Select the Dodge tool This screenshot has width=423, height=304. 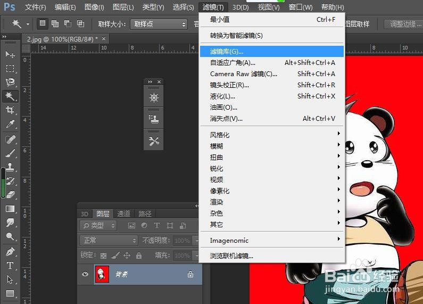(x=10, y=236)
